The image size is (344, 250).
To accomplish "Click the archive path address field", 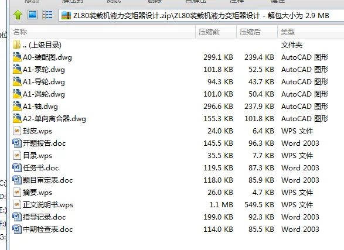I will (201, 16).
